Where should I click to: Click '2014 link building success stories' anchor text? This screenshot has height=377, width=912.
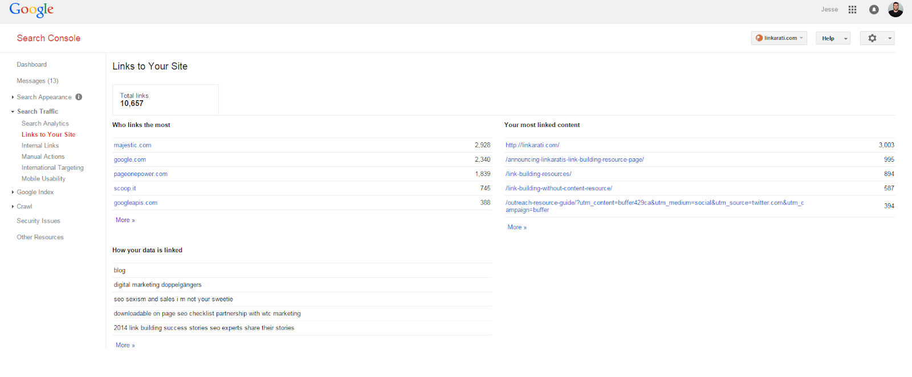tap(204, 328)
